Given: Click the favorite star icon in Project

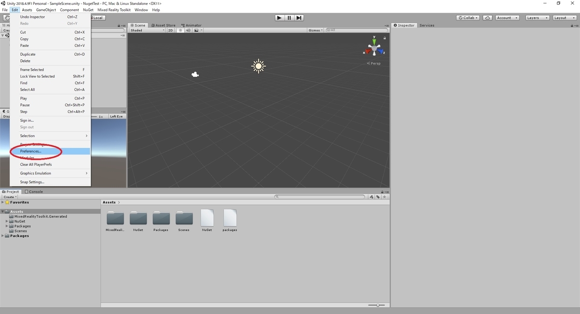Looking at the screenshot, I should [x=385, y=197].
